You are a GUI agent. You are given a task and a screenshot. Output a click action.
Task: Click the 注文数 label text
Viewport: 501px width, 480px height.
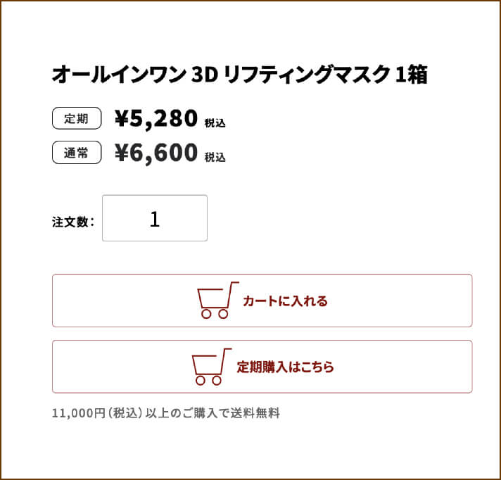coord(70,222)
